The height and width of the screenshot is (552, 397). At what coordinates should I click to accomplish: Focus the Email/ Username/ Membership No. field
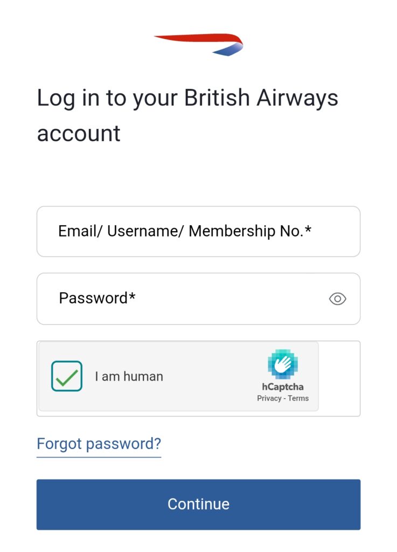tap(198, 231)
